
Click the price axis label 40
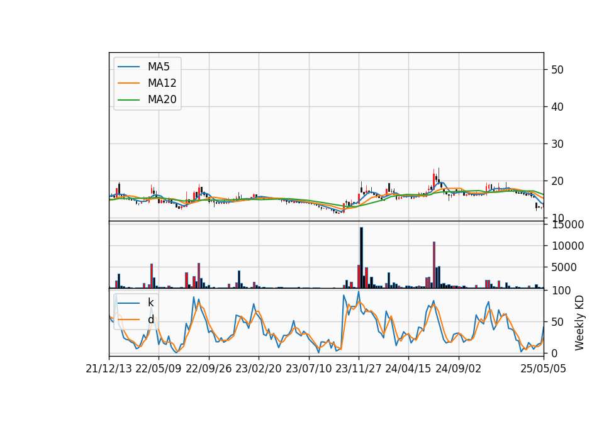557,107
